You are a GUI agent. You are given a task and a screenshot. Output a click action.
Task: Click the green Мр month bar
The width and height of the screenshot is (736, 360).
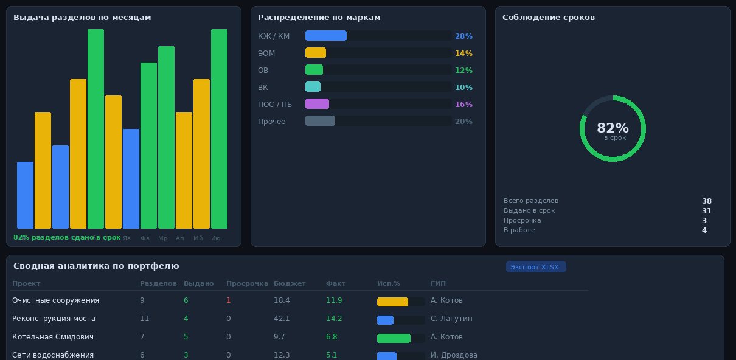pos(166,137)
